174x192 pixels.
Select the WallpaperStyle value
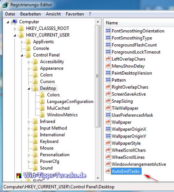(126, 143)
